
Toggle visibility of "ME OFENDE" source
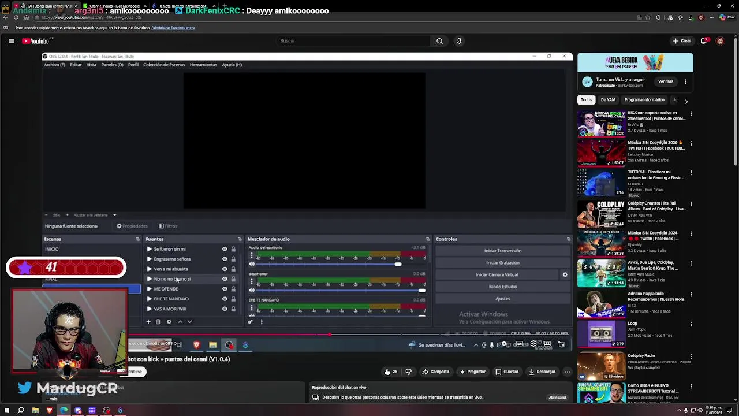pyautogui.click(x=225, y=289)
